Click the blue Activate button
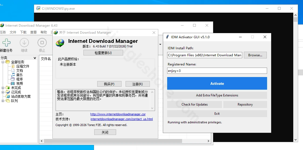The width and height of the screenshot is (303, 150). pyautogui.click(x=217, y=83)
